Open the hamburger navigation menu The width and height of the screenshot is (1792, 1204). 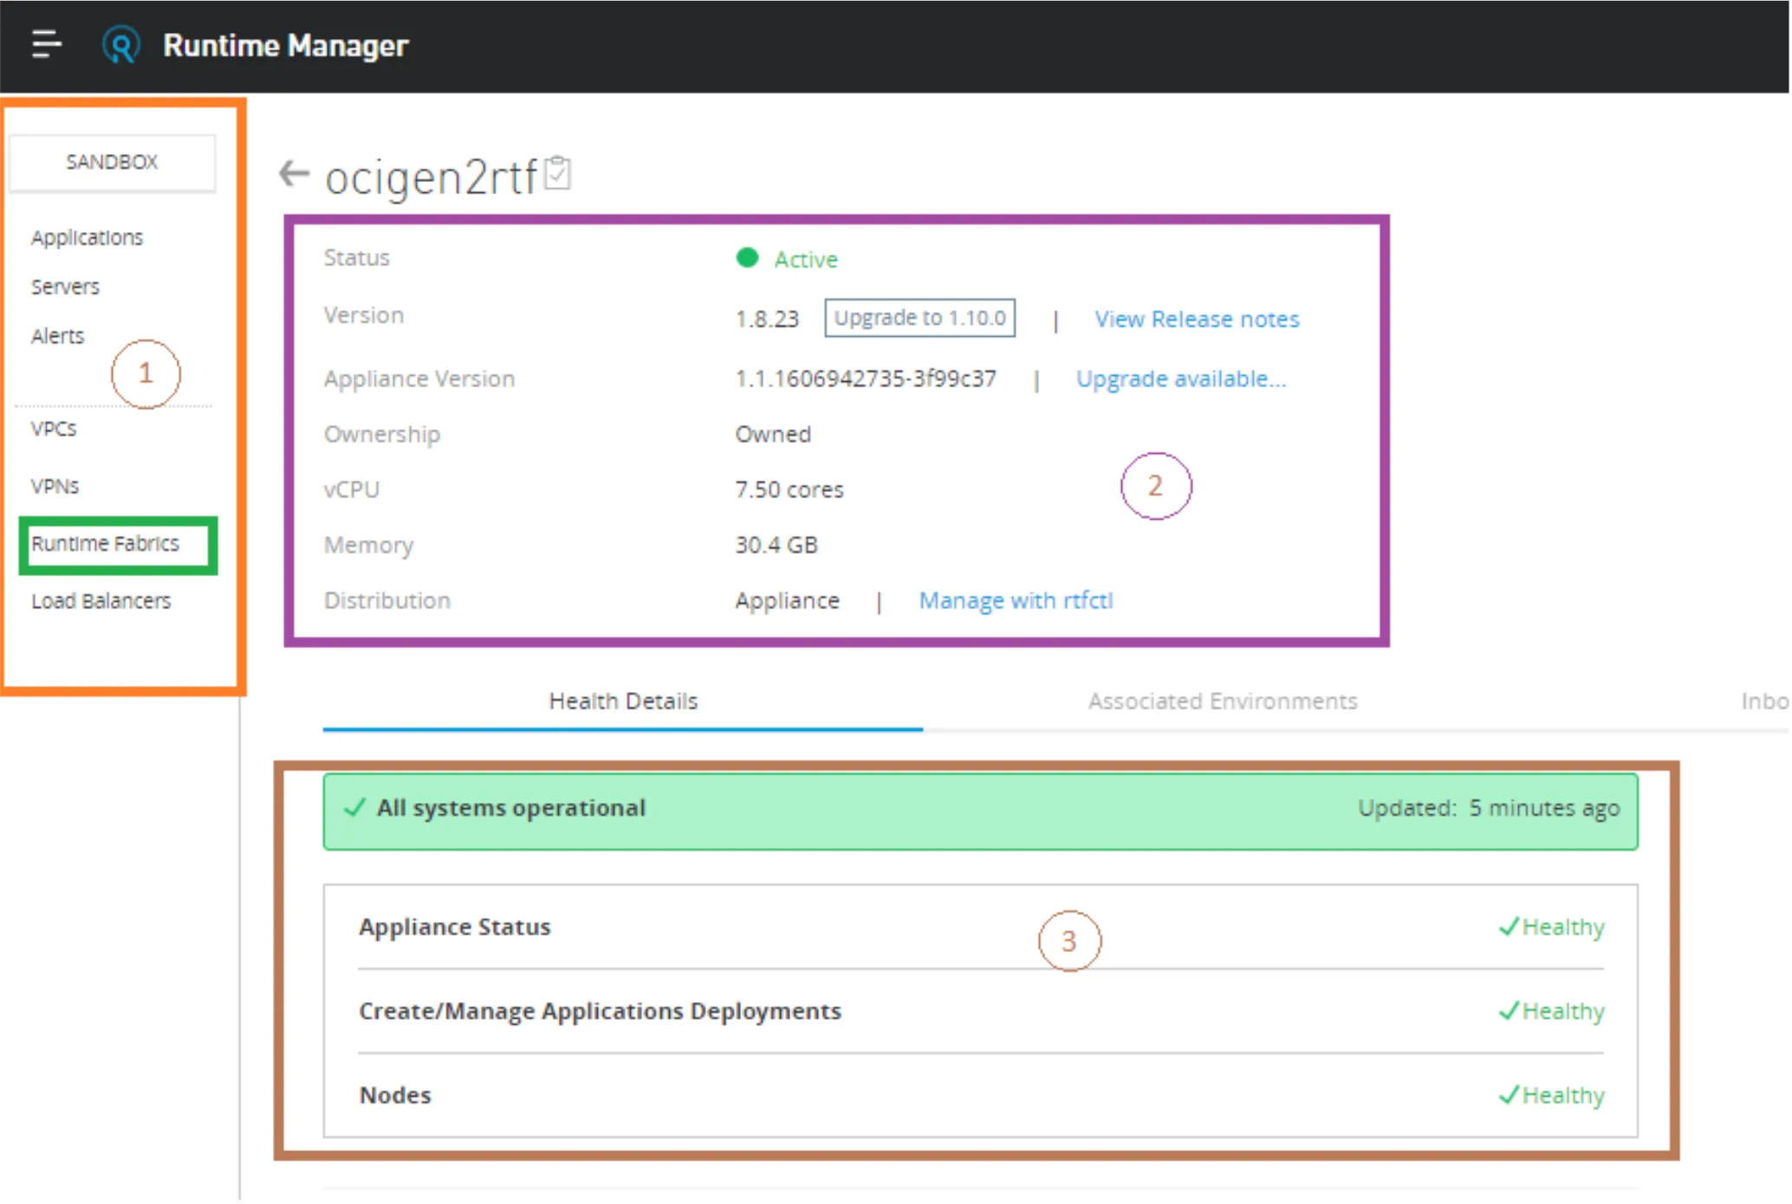coord(47,44)
